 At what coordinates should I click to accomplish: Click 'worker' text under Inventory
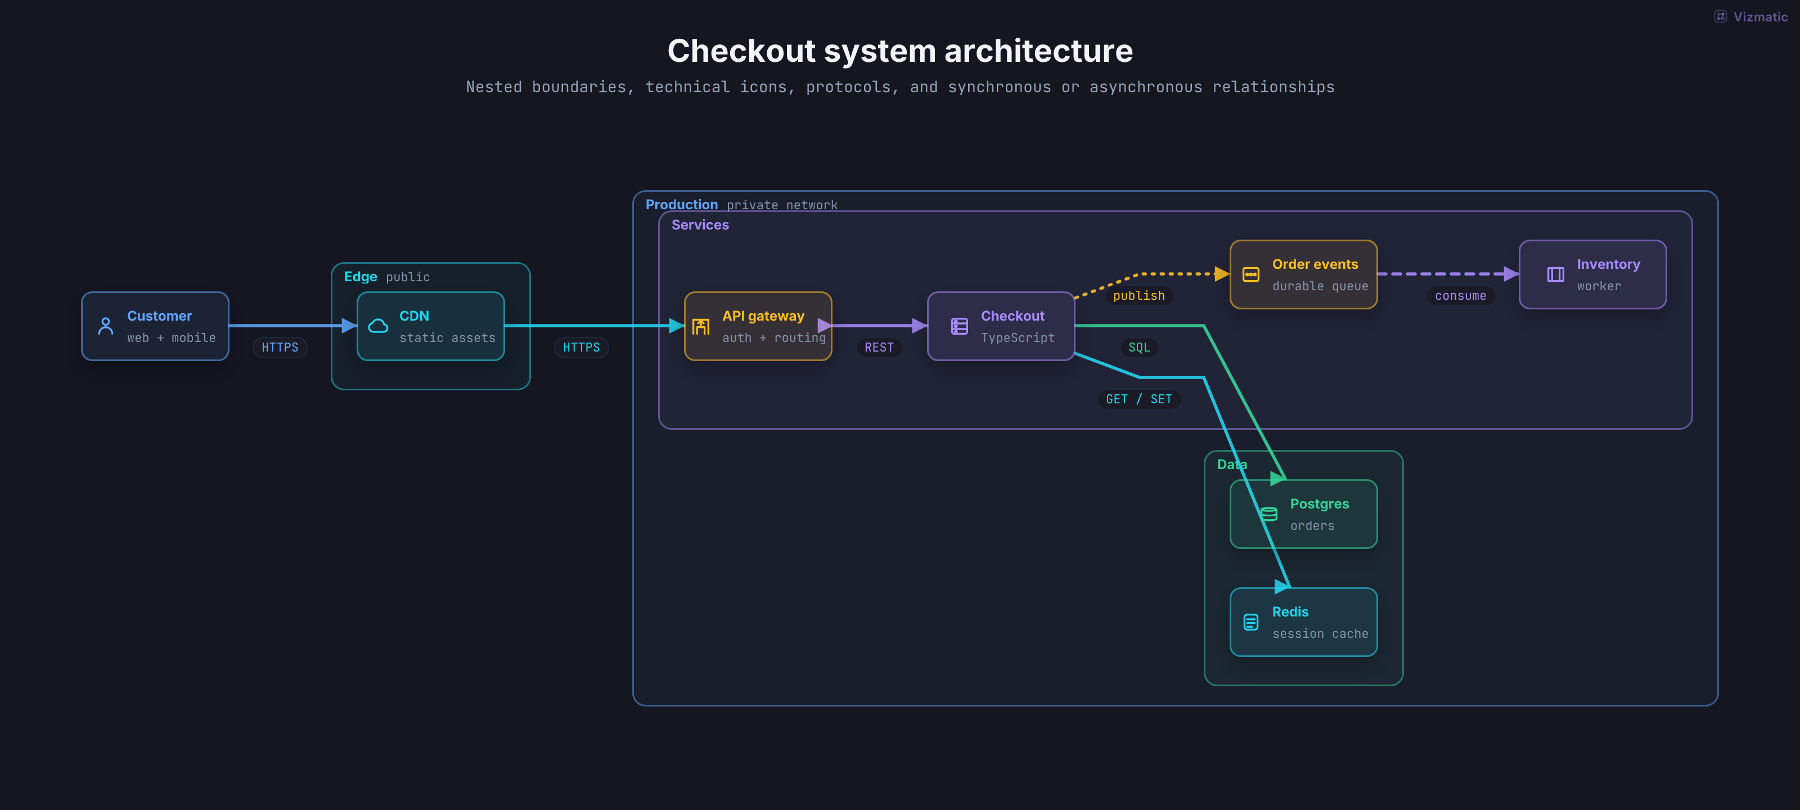[x=1599, y=286]
